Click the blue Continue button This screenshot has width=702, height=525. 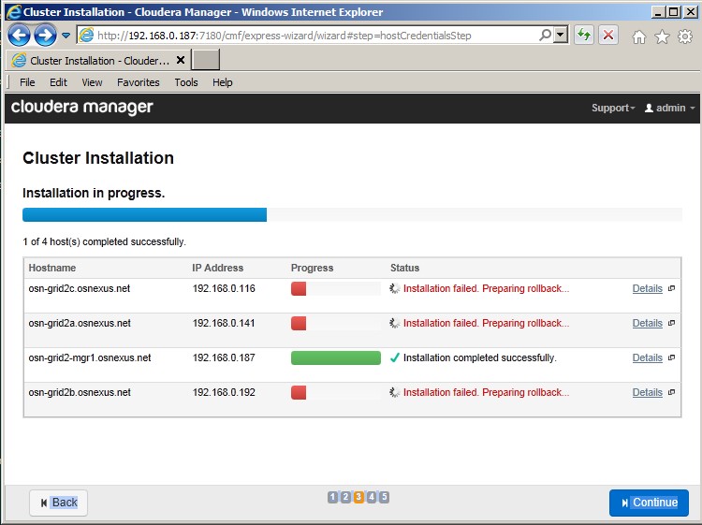tap(650, 503)
